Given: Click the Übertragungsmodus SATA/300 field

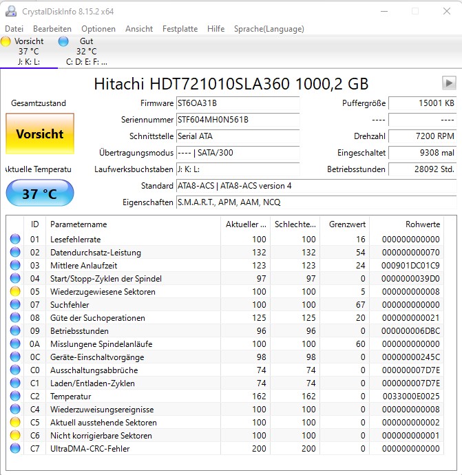Looking at the screenshot, I should pyautogui.click(x=238, y=153).
